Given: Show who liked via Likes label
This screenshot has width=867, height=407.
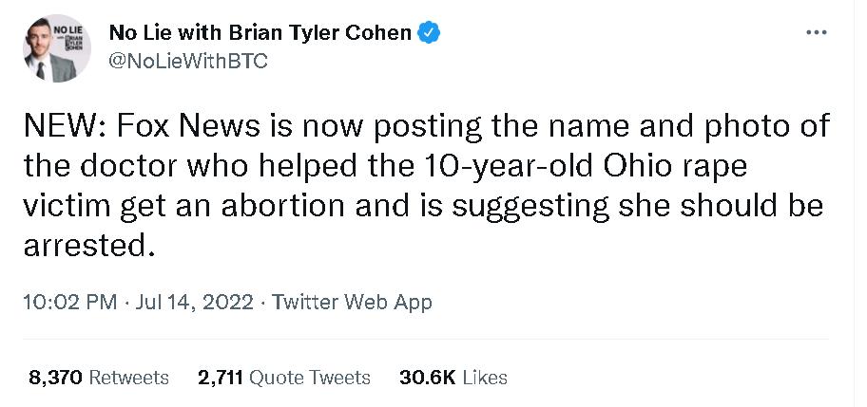Looking at the screenshot, I should [485, 377].
